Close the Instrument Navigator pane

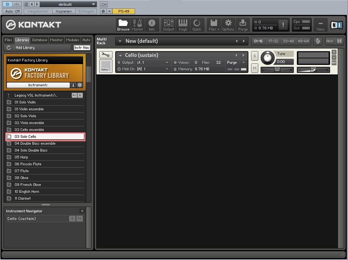point(82,211)
